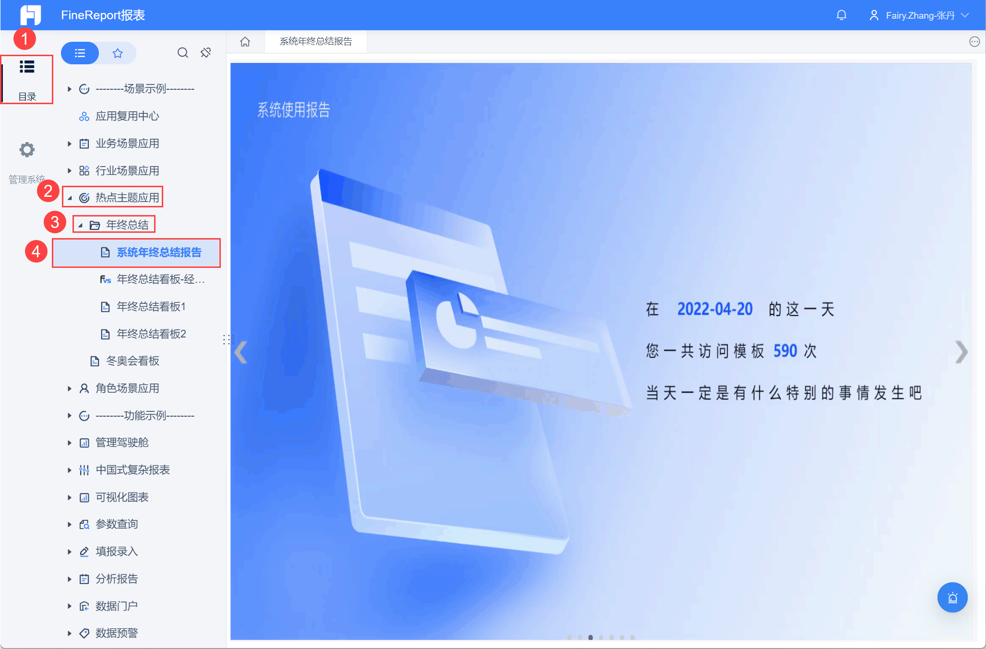Go to next slide arrow
Viewport: 986px width, 649px height.
pyautogui.click(x=961, y=352)
